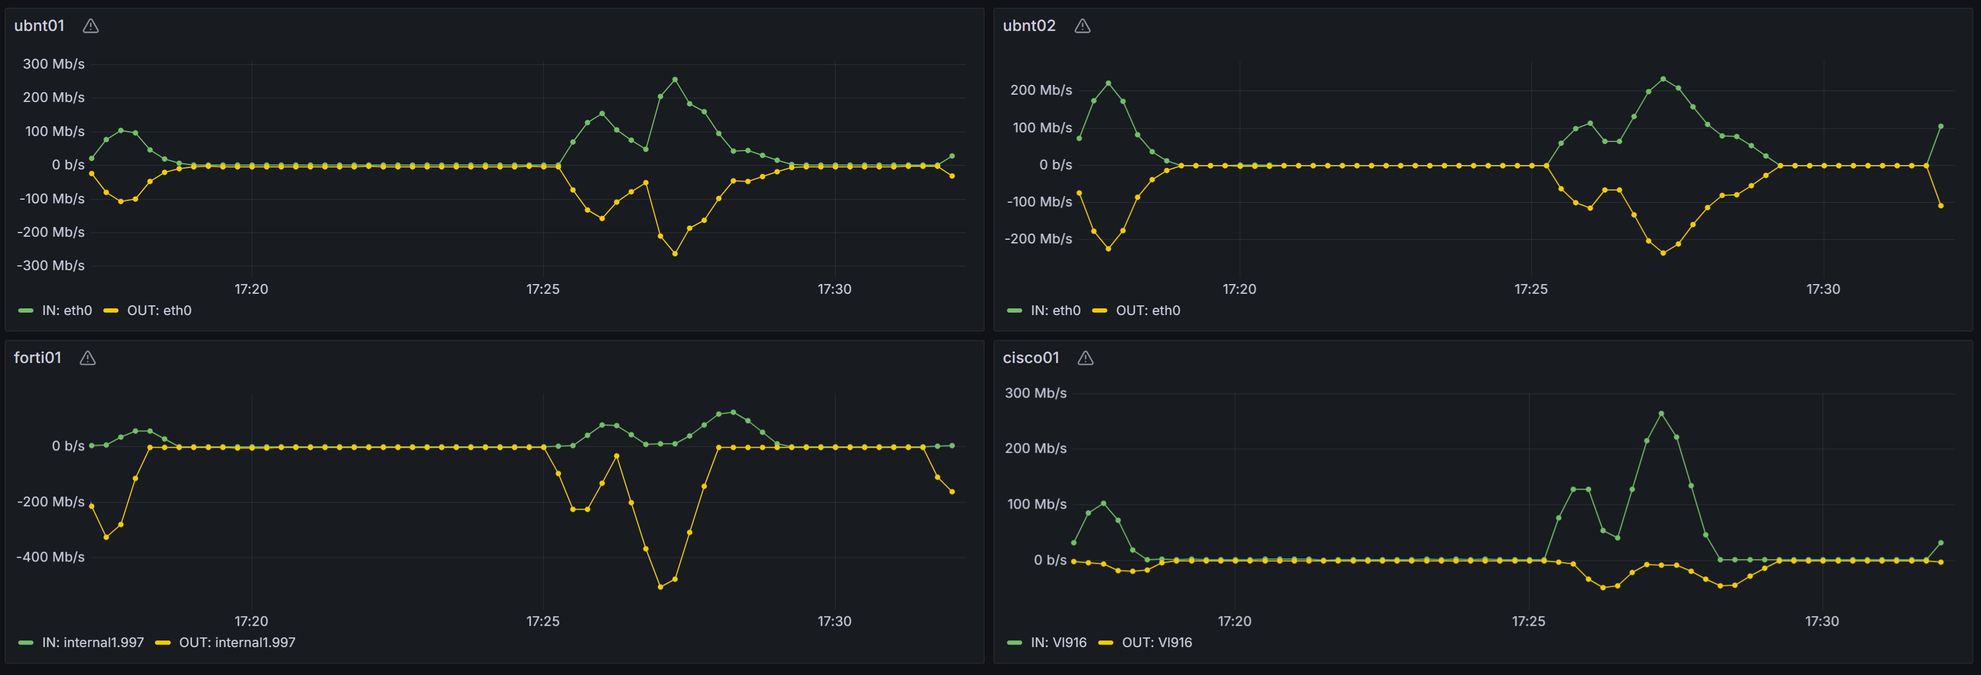This screenshot has height=675, width=1981.
Task: Toggle IN: internal1.997 legend entry
Action: tap(92, 642)
